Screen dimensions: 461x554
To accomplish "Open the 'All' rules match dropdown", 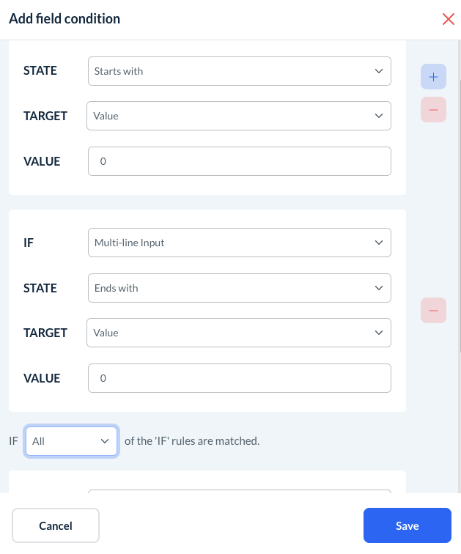I will point(72,441).
